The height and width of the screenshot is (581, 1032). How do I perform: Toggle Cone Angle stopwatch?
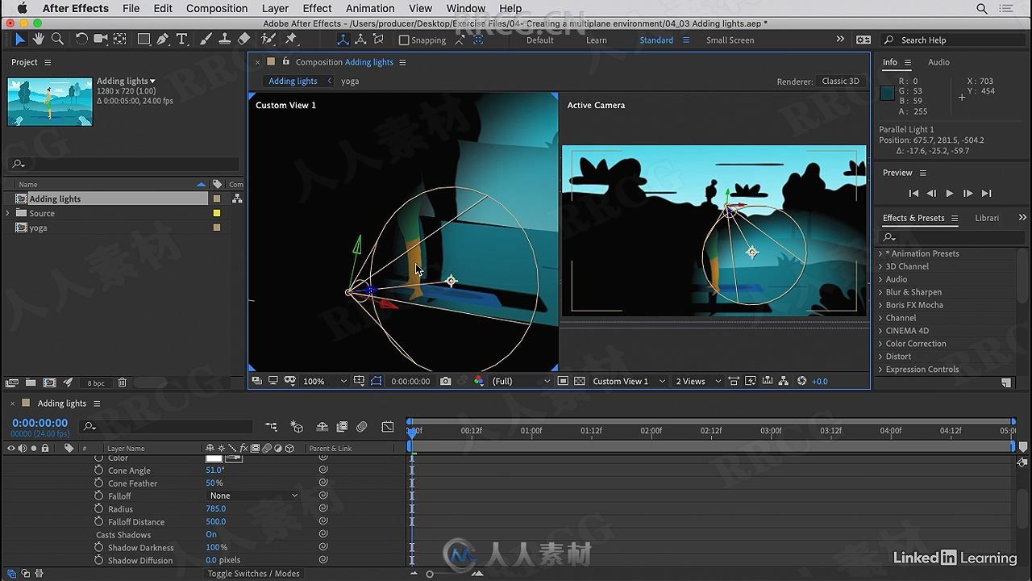click(98, 470)
